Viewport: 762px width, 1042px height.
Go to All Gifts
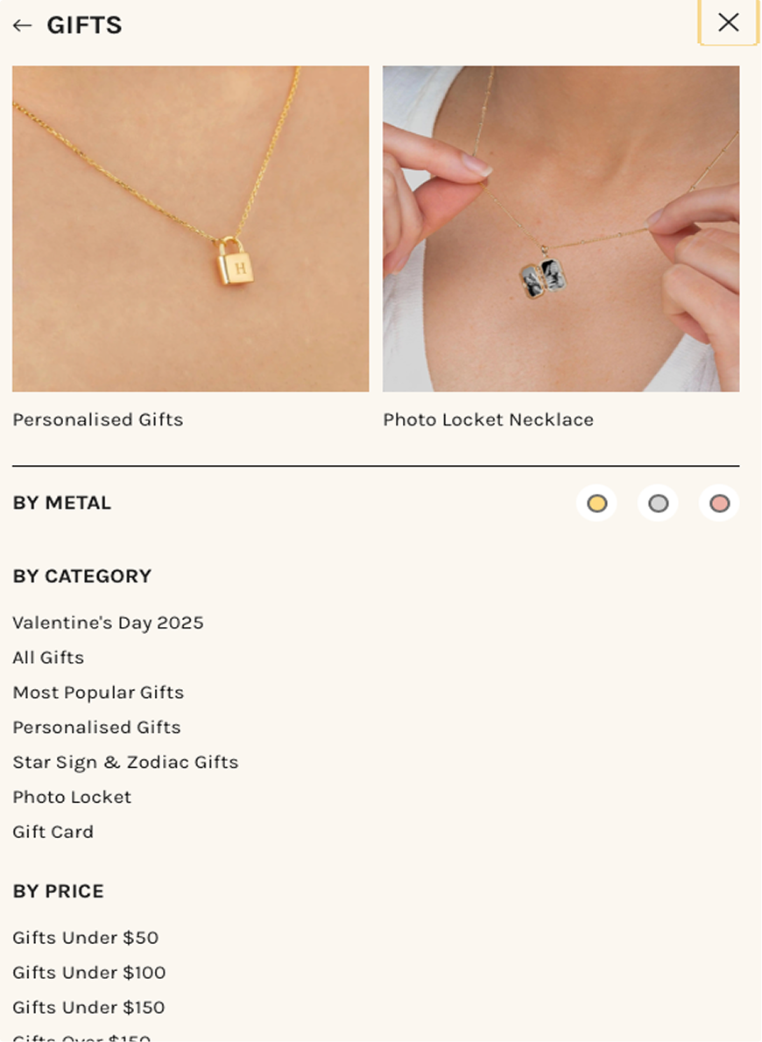tap(48, 658)
